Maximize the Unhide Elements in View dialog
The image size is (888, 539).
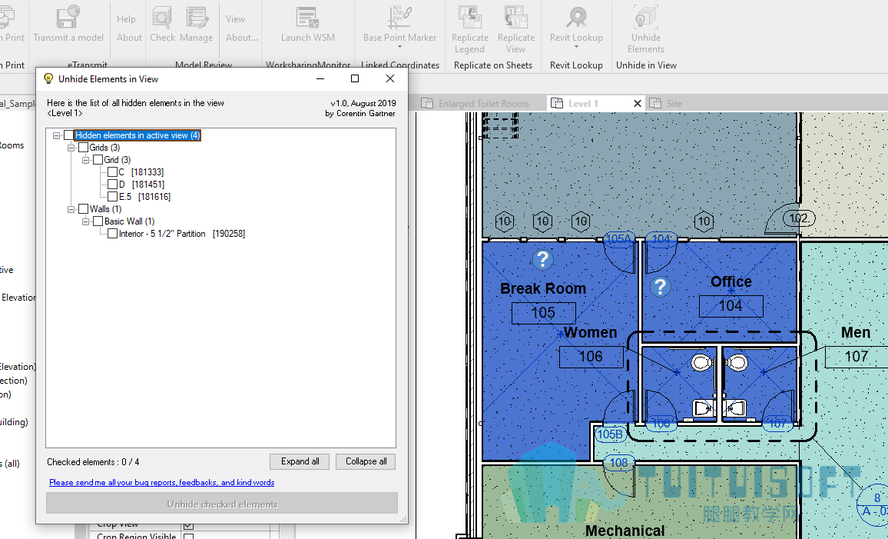[355, 78]
